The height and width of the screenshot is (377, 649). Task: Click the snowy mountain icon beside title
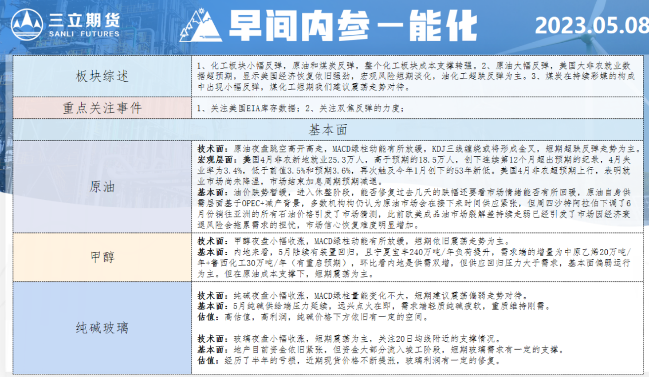click(x=201, y=26)
